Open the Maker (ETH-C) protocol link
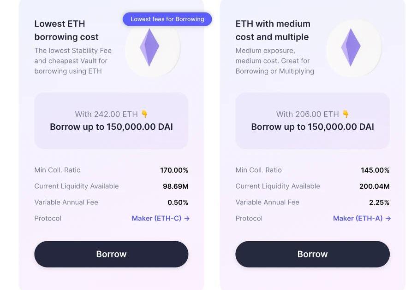 tap(156, 219)
